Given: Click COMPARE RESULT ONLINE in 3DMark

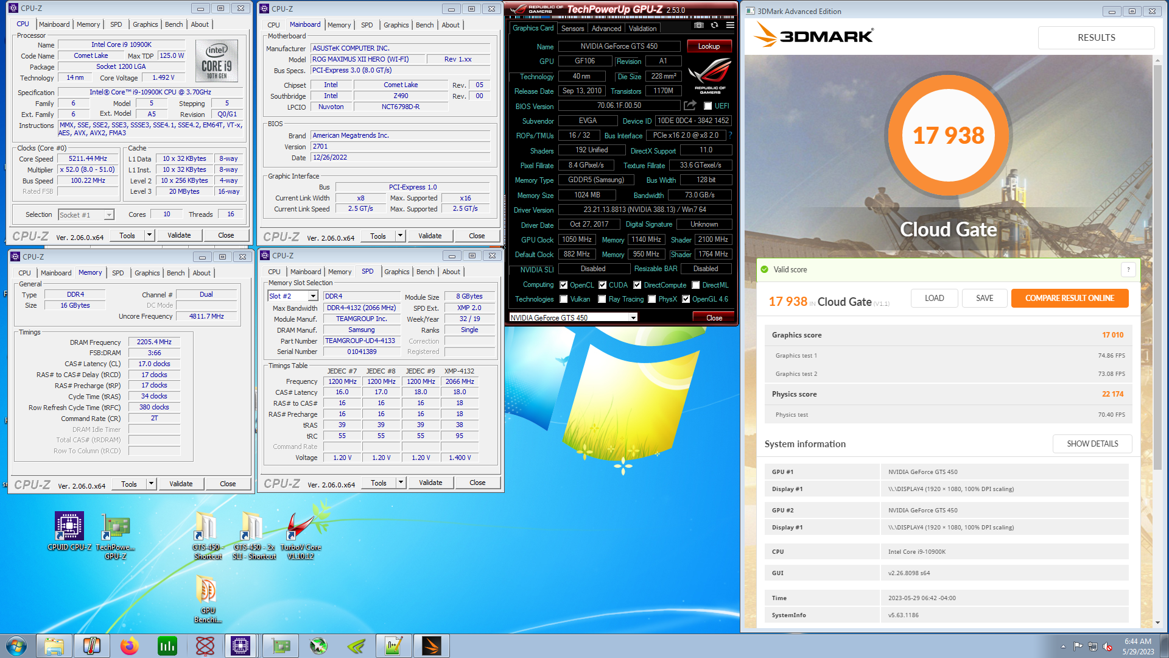Looking at the screenshot, I should (1069, 298).
